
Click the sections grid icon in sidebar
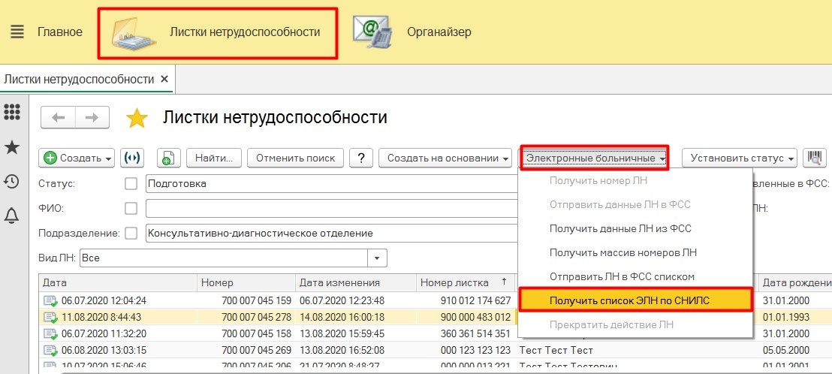coord(12,112)
